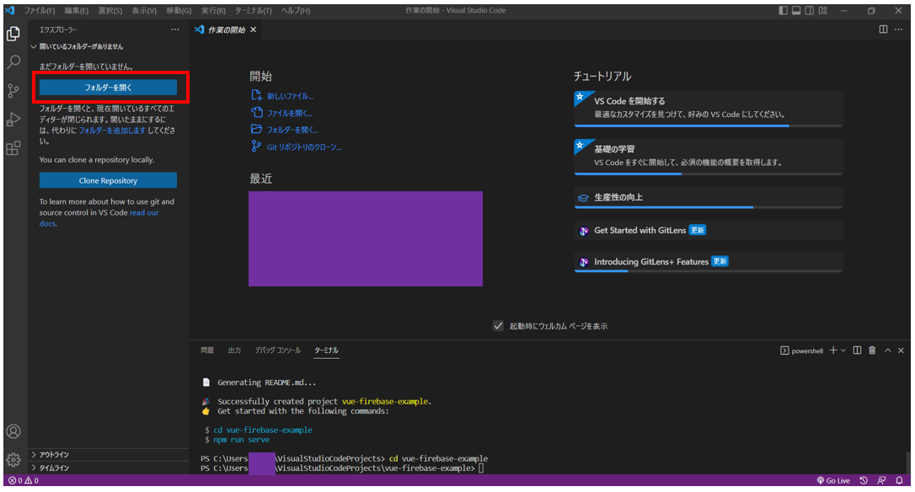915x492 pixels.
Task: Switch to the ターミナル panel tab
Action: point(326,350)
